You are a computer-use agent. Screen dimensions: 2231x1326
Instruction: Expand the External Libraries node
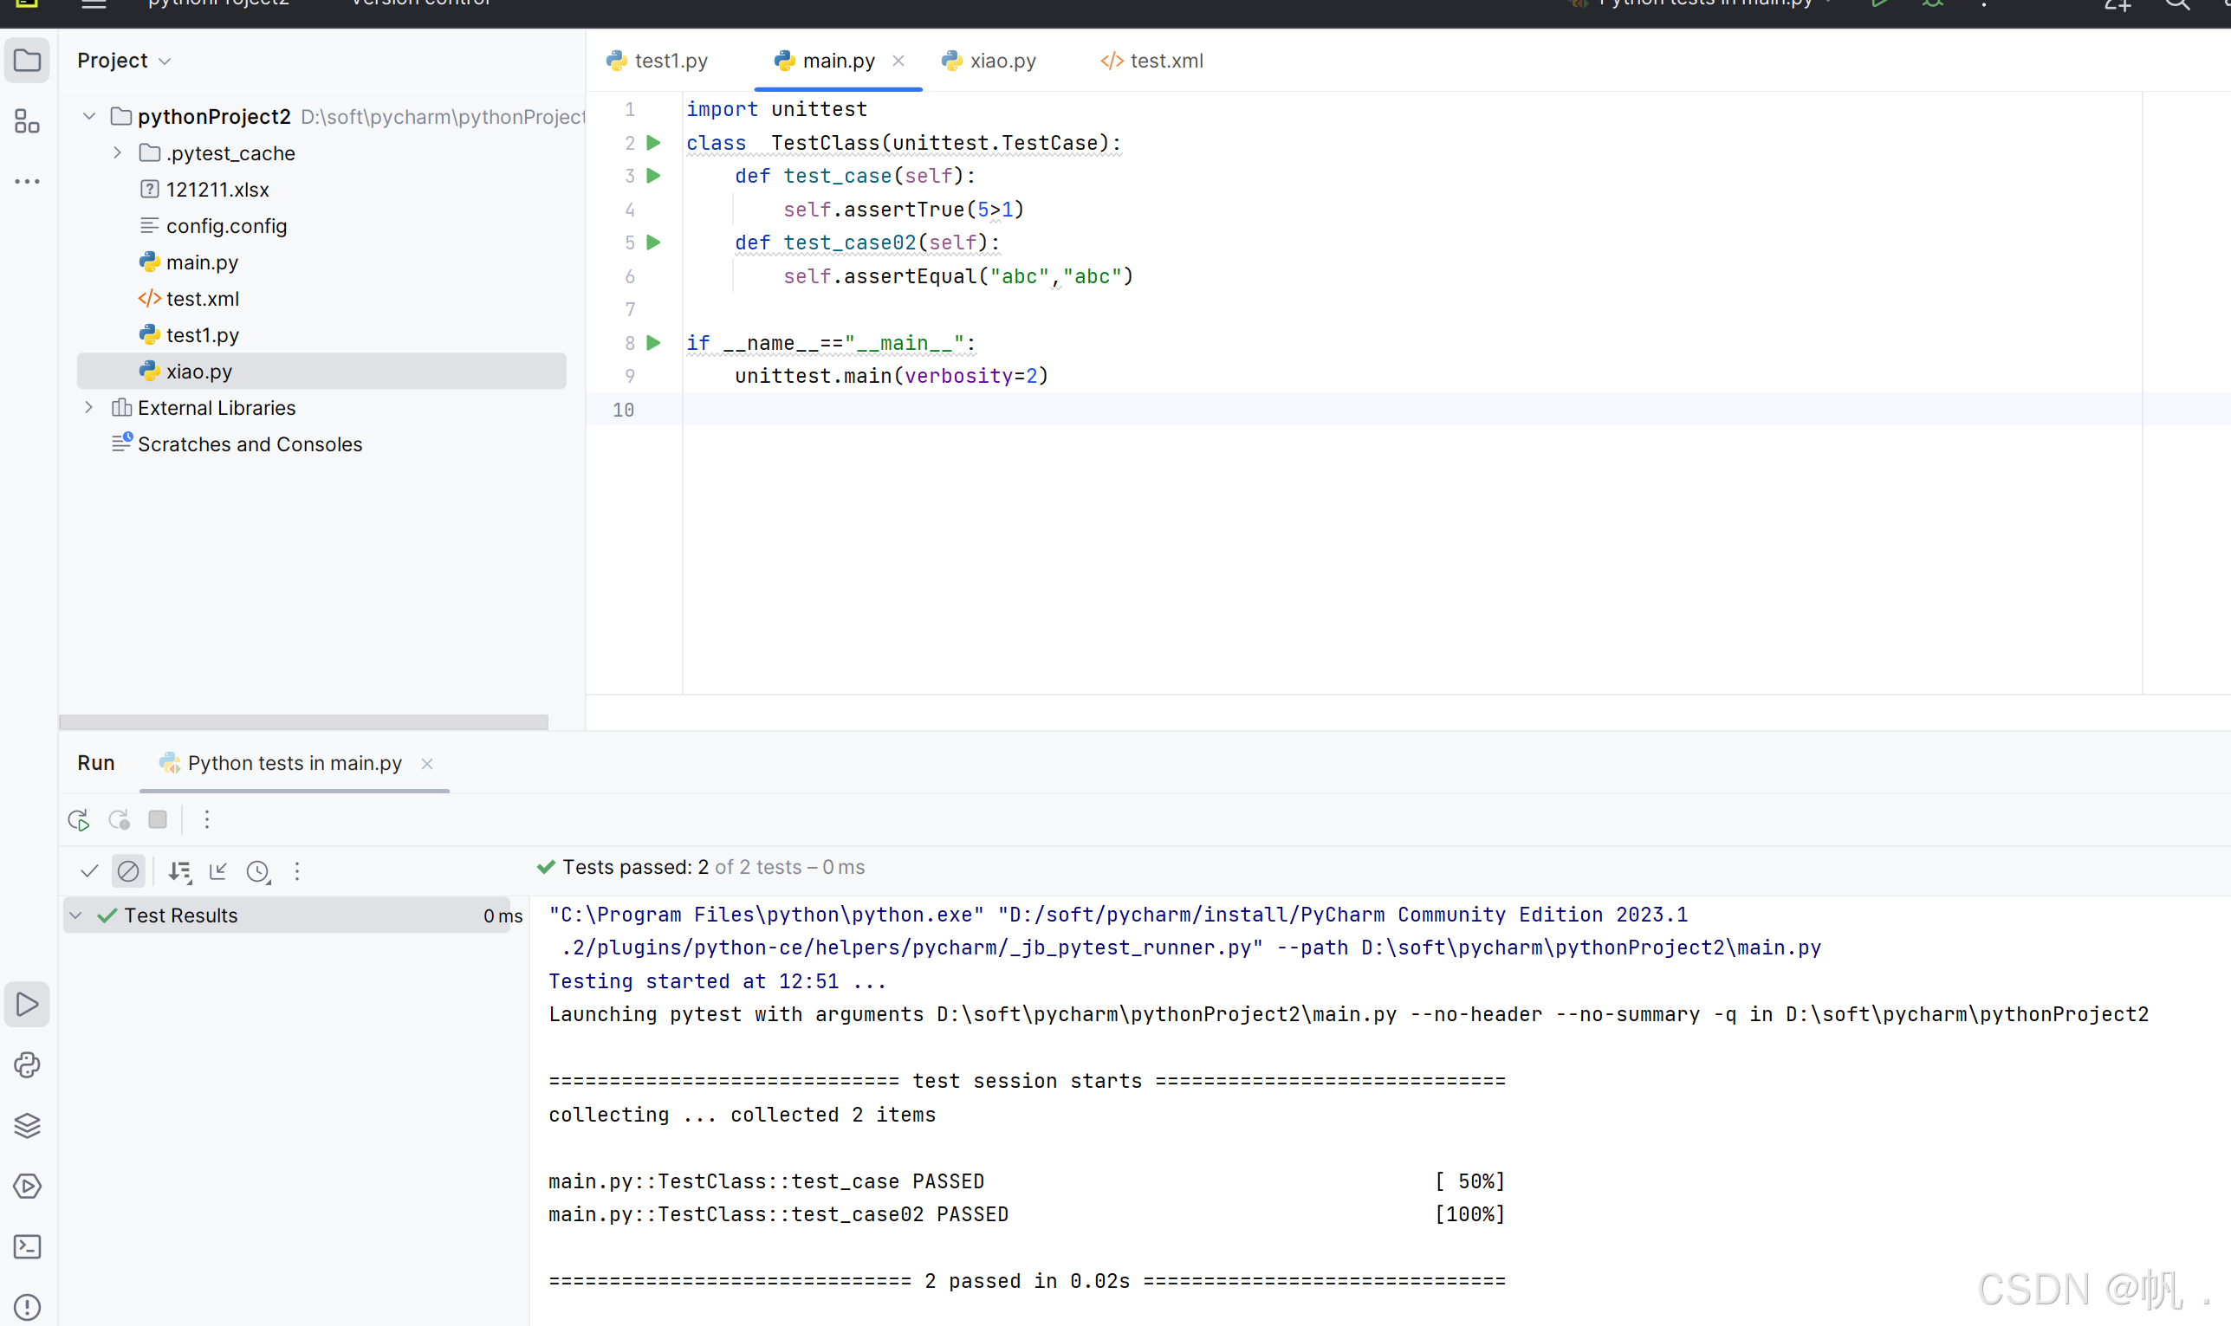(x=88, y=407)
